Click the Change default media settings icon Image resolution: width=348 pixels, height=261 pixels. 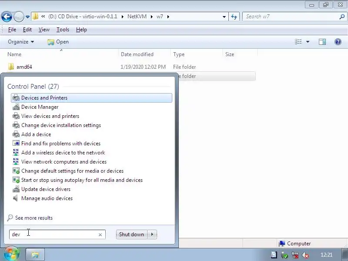16,171
